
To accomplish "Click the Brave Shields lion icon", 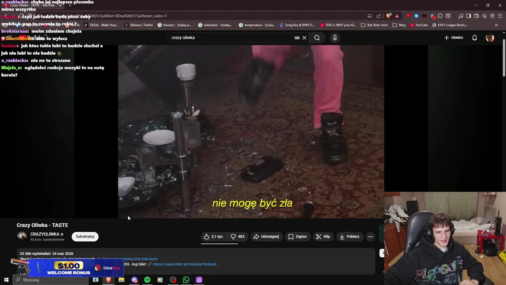I will pos(389,16).
